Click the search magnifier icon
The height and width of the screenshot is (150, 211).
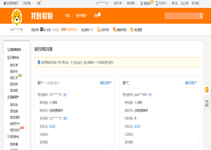(201, 16)
